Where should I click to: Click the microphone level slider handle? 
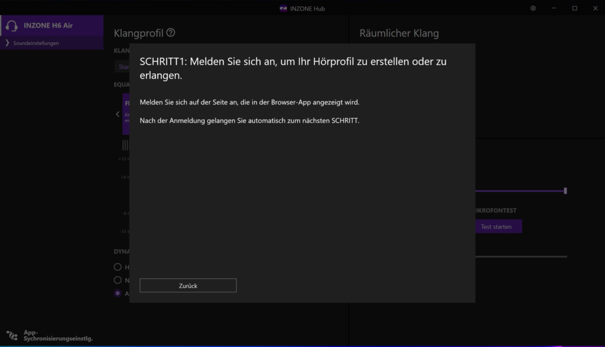565,191
